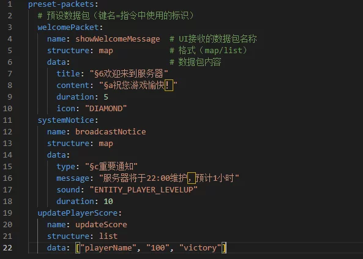Image resolution: width=363 pixels, height=259 pixels.
Task: Click the opening bracket on line 22
Action: (78, 248)
